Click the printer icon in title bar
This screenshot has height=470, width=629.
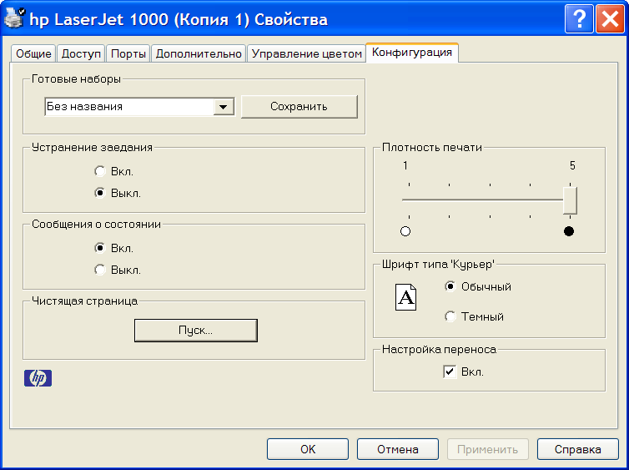click(15, 18)
